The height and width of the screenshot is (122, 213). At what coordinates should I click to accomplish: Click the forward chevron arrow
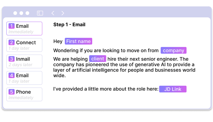pos(63,13)
